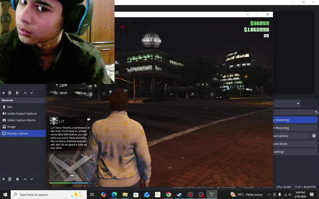Click the picture icon beside Image source
The height and width of the screenshot is (199, 319).
(4, 127)
